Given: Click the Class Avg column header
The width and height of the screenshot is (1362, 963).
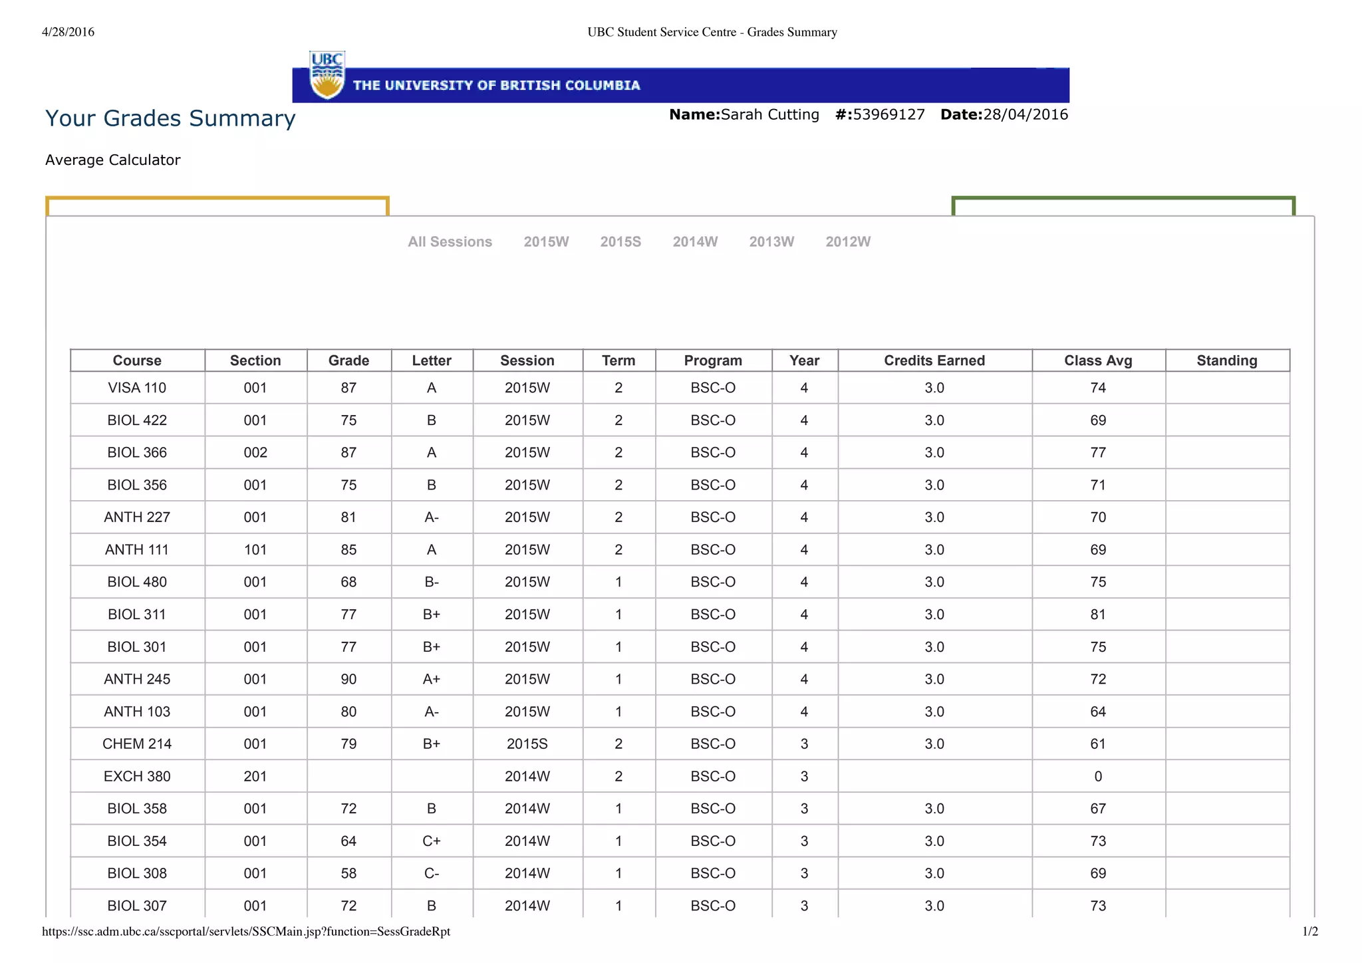Looking at the screenshot, I should (x=1098, y=360).
